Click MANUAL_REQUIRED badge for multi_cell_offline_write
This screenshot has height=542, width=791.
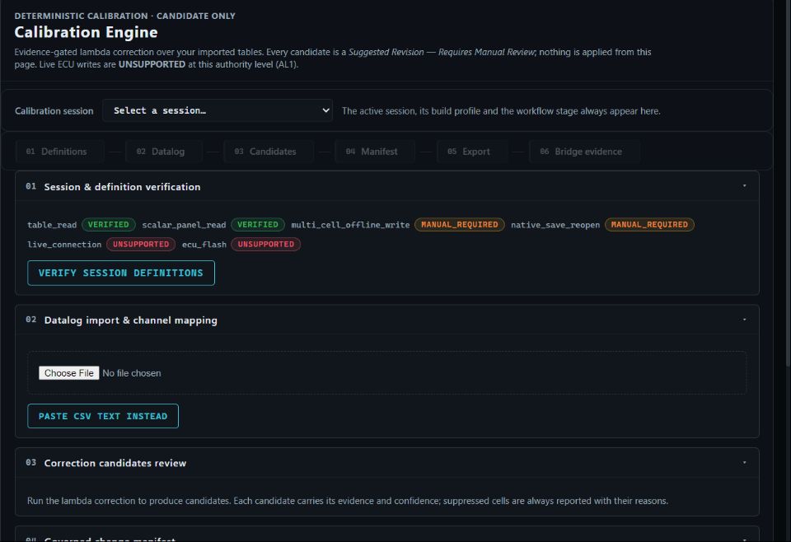460,224
